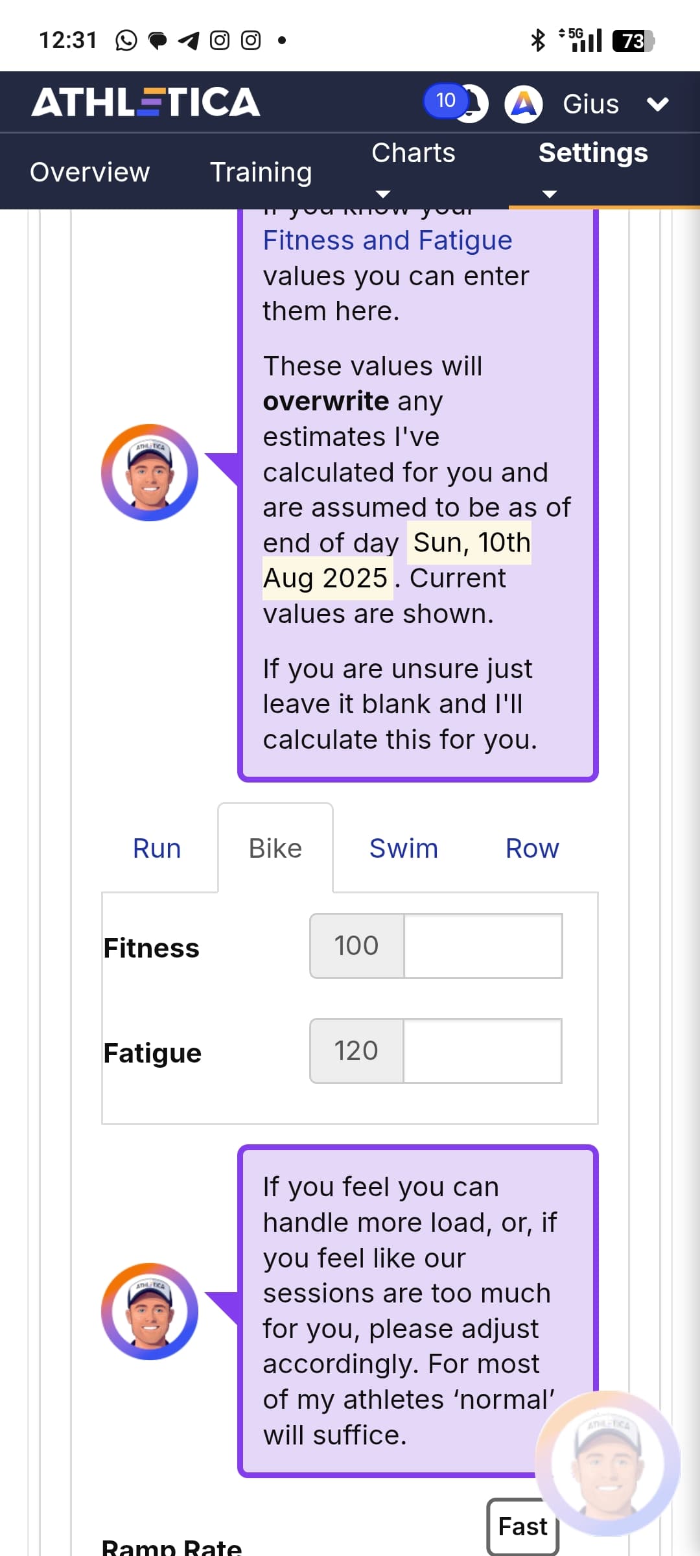Screen dimensions: 700x1556
Task: Tap the Telegram status bar icon
Action: point(189,40)
